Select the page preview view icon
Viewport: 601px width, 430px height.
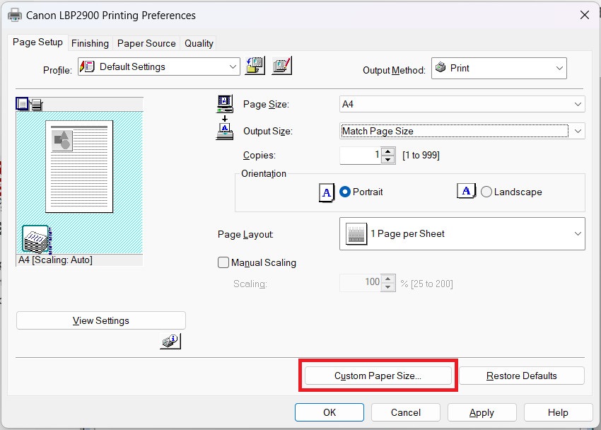pos(22,105)
